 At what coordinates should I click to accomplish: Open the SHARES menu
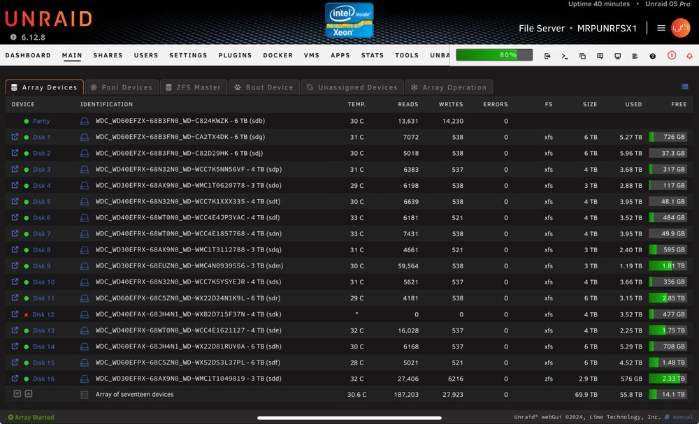click(108, 55)
